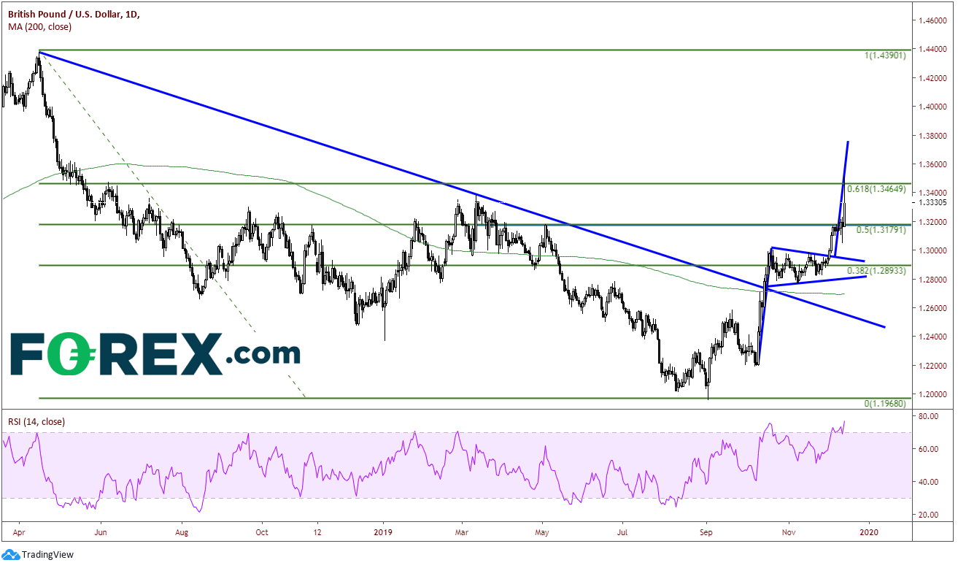Screen dimensions: 958x568
Task: Click the 60.00 RSI axis value
Action: click(x=927, y=450)
